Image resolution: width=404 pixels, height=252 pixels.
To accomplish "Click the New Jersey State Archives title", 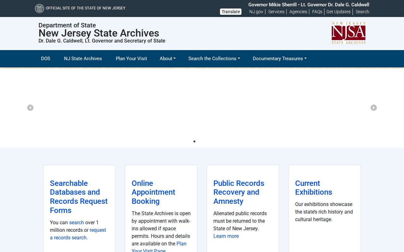I will 99,33.
